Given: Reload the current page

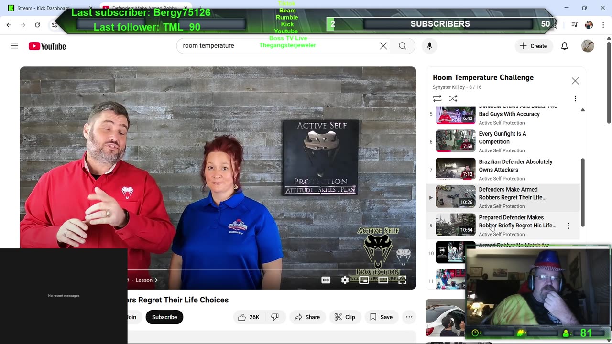Looking at the screenshot, I should [37, 25].
